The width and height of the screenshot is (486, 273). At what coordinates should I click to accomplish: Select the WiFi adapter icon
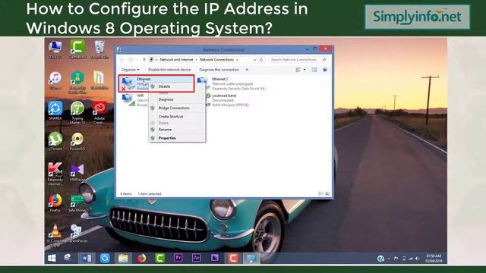[x=128, y=100]
